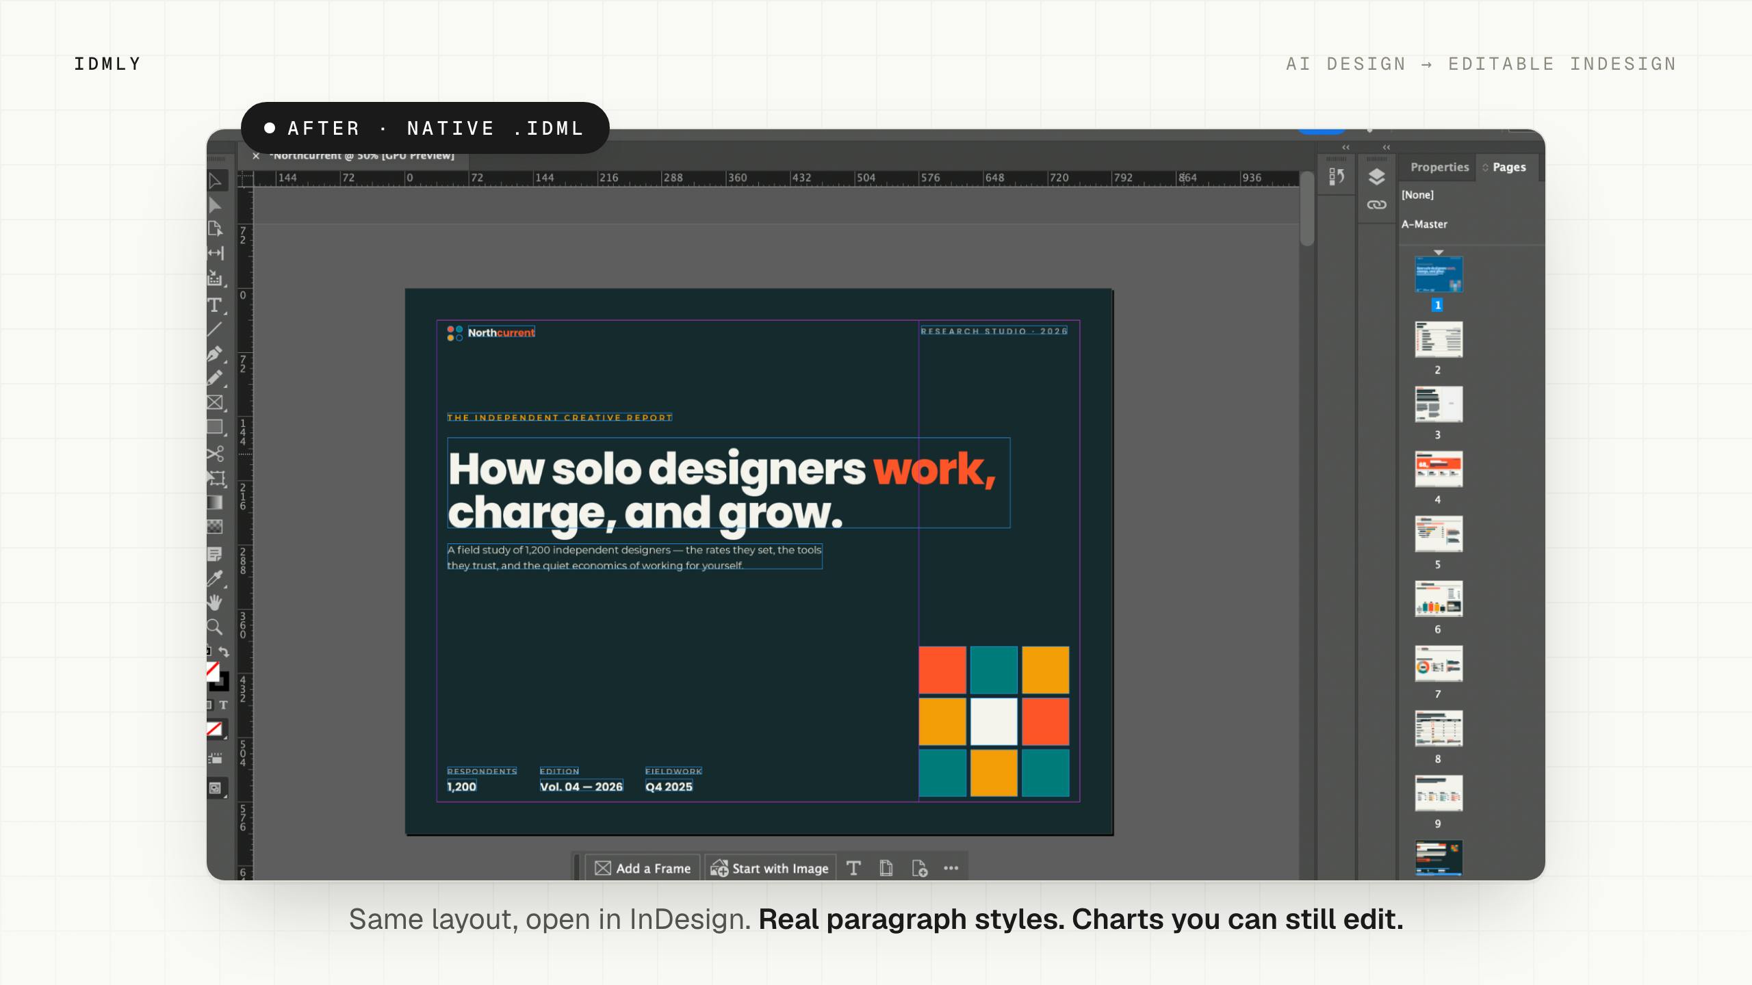The width and height of the screenshot is (1752, 985).
Task: Collapse the Layers and Links dock
Action: click(x=1387, y=147)
